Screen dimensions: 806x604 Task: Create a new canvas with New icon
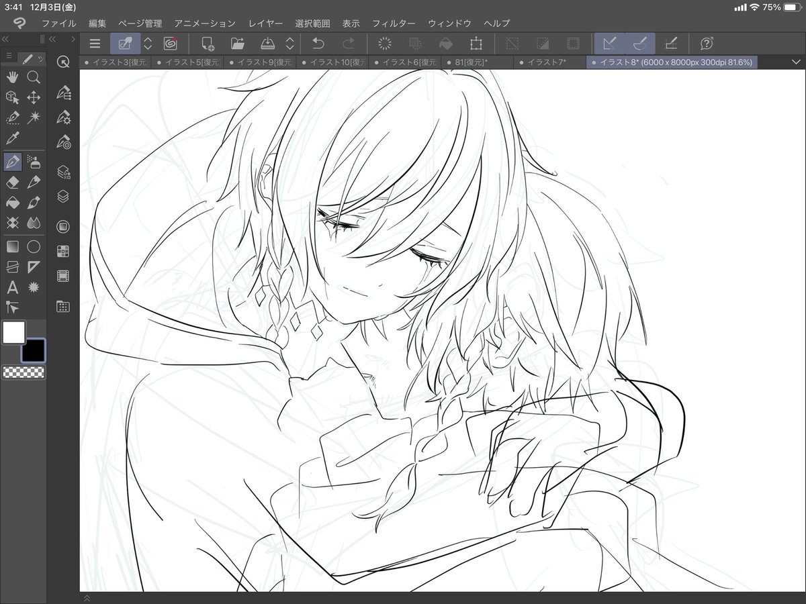[x=207, y=44]
